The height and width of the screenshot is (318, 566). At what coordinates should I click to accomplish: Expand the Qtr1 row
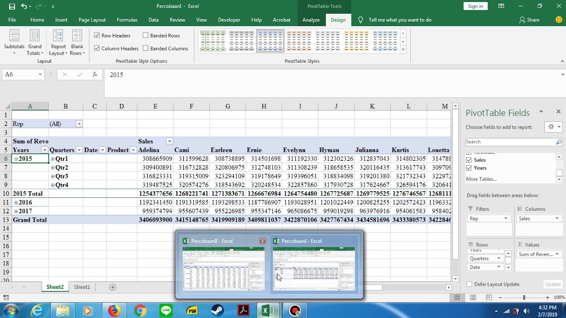point(53,159)
